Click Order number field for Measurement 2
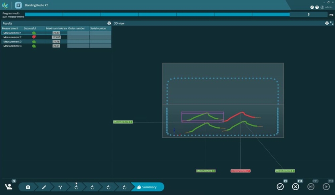The image size is (335, 195). [78, 37]
